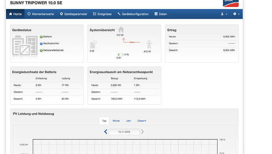This screenshot has width=272, height=154.
Task: Click Ertrag Heute value 0,003 kWh
Action: [x=229, y=37]
